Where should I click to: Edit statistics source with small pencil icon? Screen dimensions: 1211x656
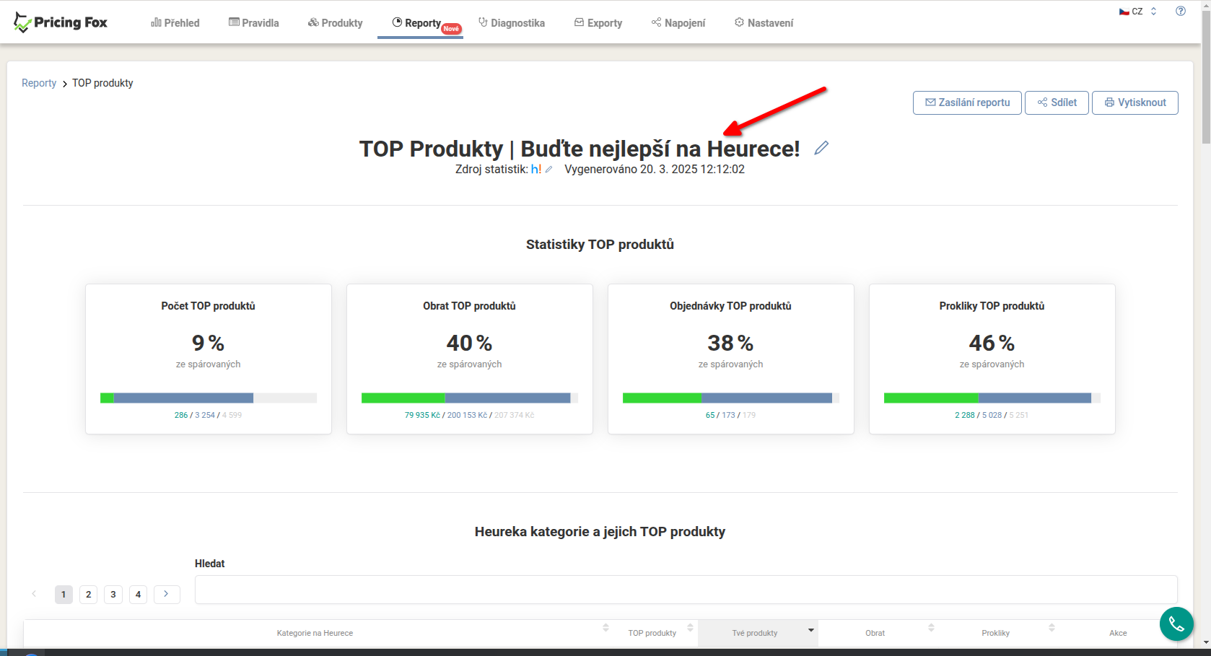549,170
